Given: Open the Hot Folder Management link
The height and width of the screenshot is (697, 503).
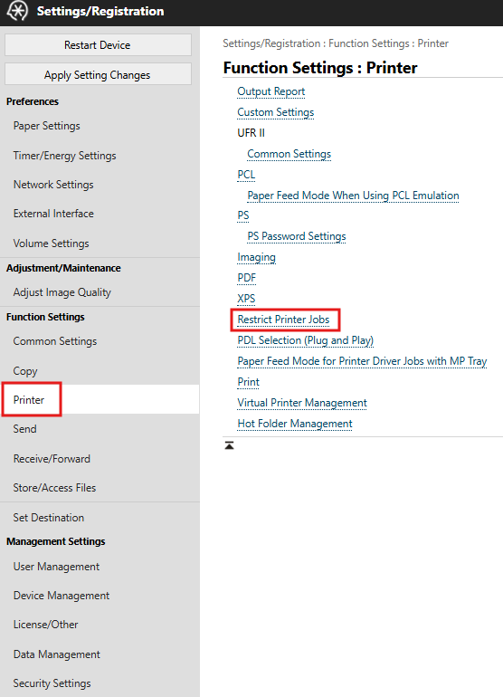Looking at the screenshot, I should pos(295,424).
